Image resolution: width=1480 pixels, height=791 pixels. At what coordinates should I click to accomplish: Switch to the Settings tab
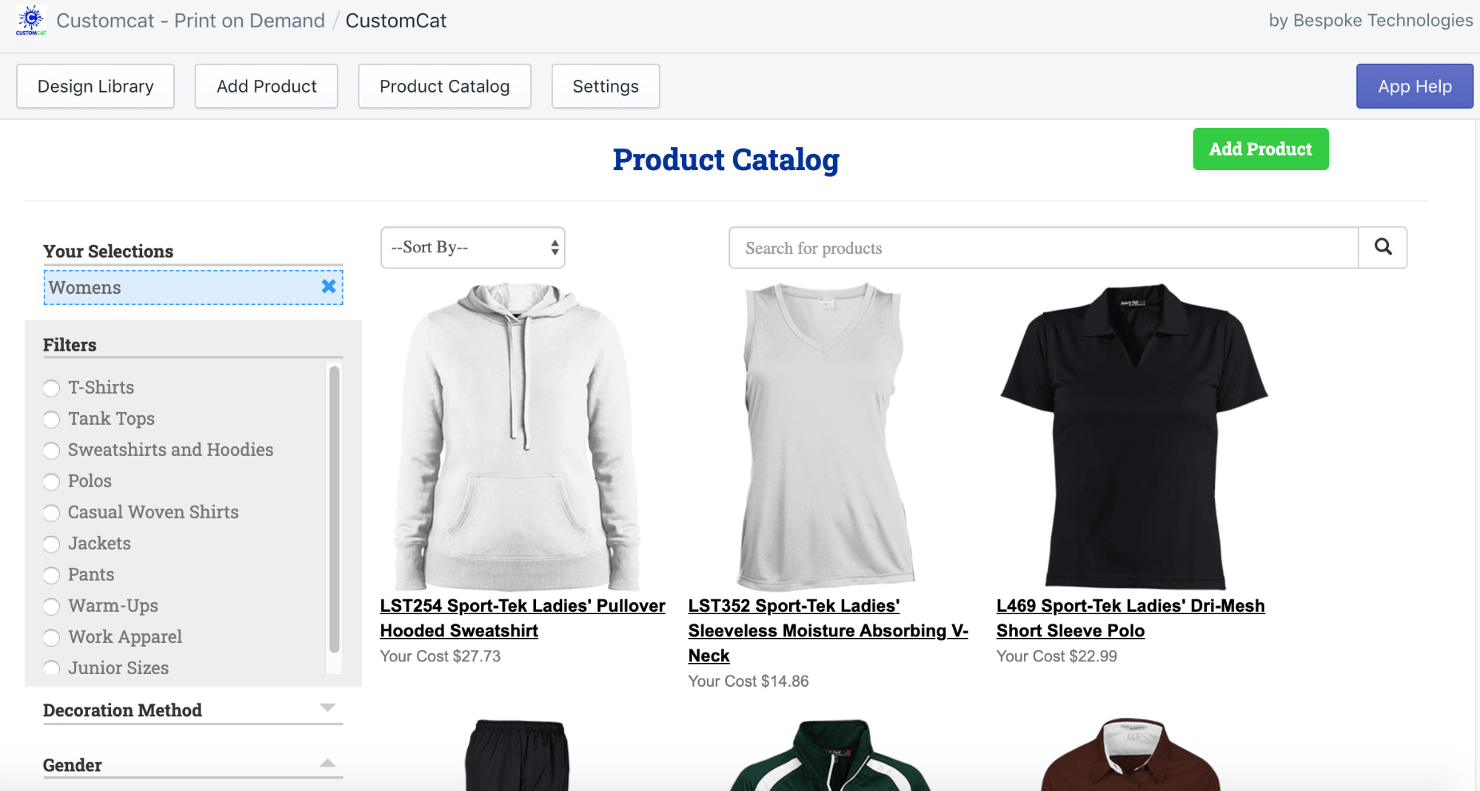pyautogui.click(x=604, y=86)
